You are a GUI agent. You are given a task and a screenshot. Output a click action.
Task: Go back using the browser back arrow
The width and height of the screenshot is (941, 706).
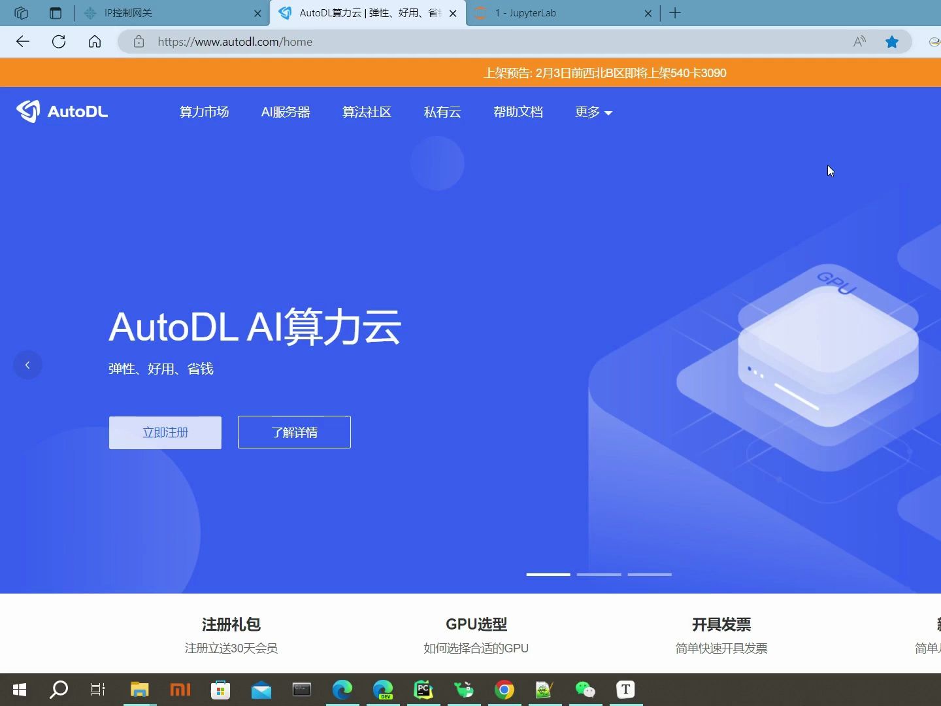23,42
